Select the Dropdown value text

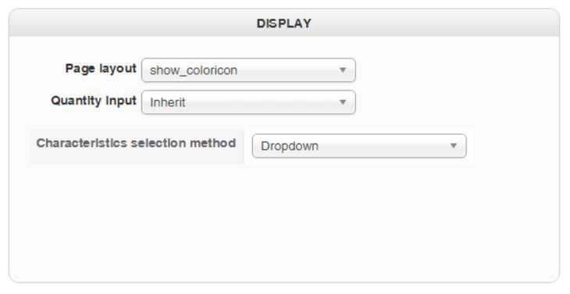(290, 147)
